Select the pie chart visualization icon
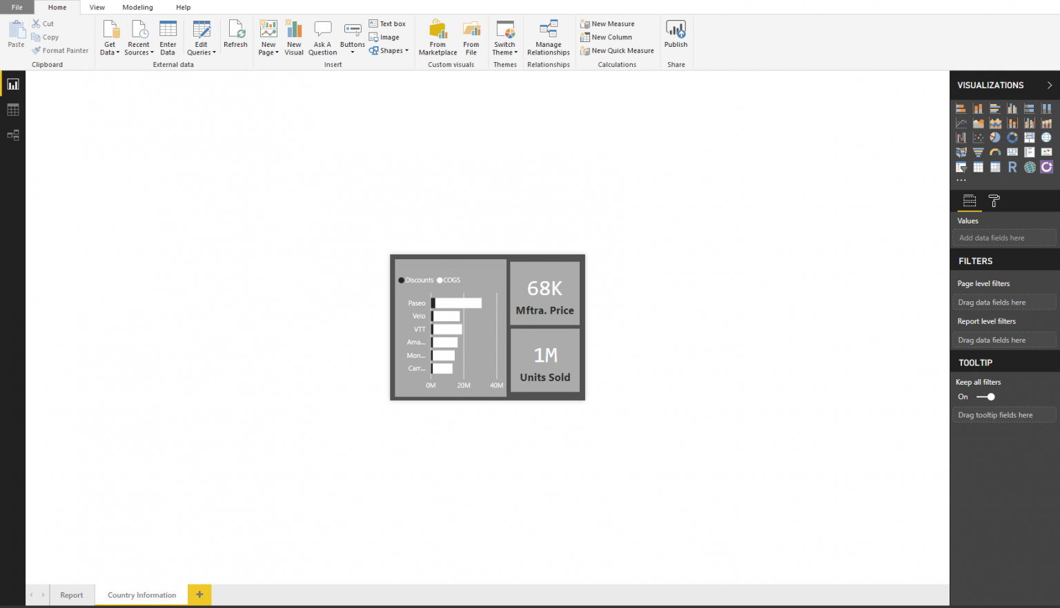Viewport: 1060px width, 608px height. (x=995, y=137)
